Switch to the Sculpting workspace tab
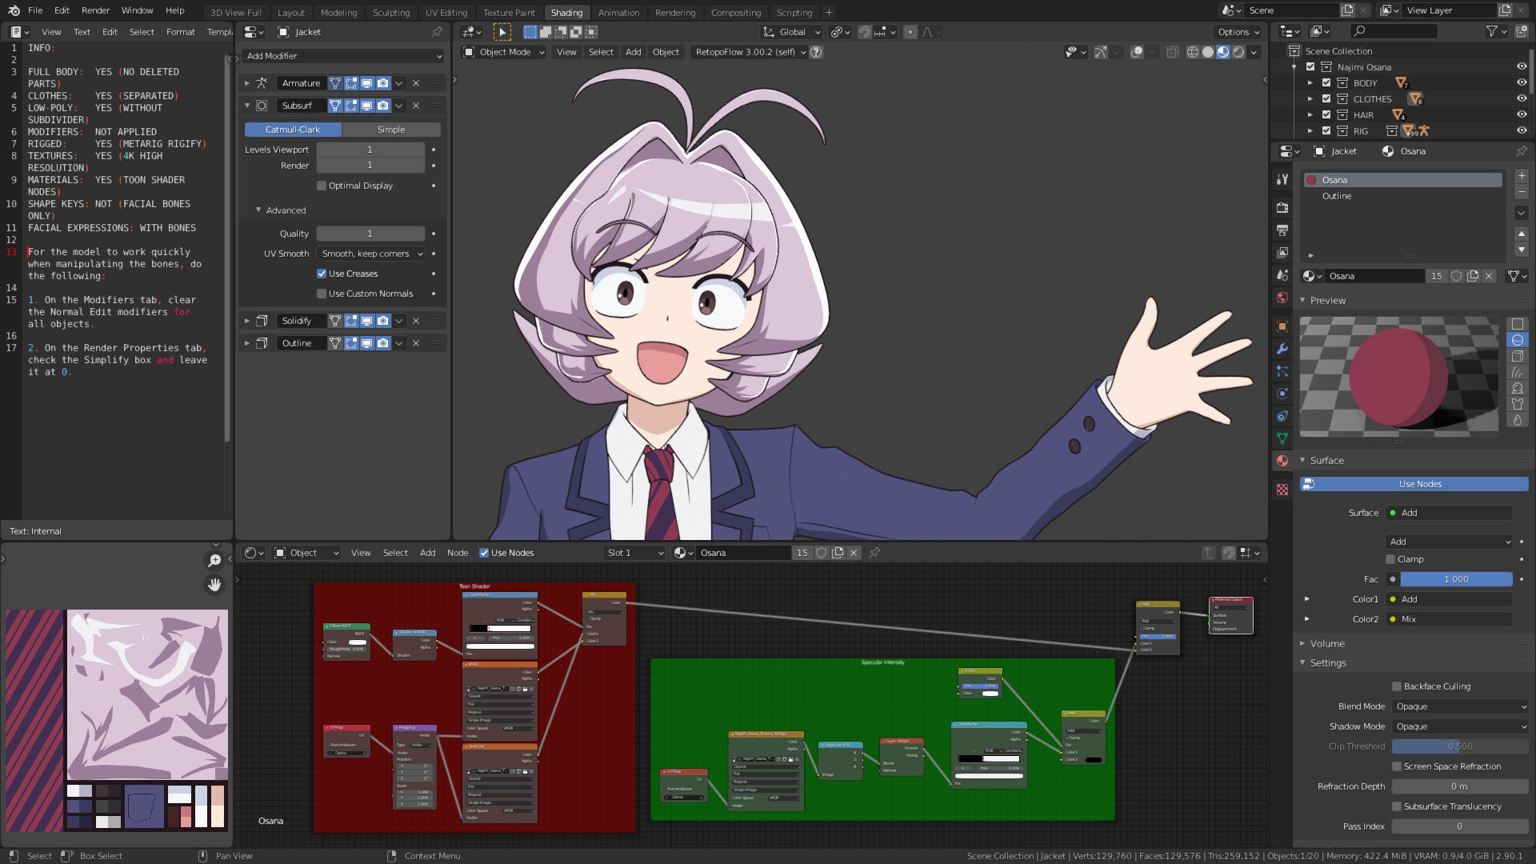The width and height of the screenshot is (1536, 864). click(391, 12)
